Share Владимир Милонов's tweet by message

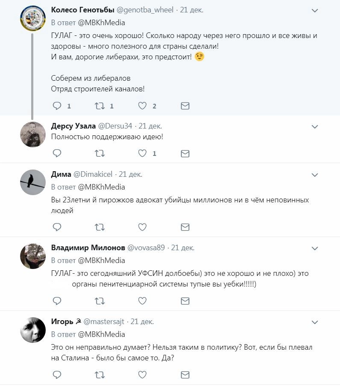coord(185,301)
